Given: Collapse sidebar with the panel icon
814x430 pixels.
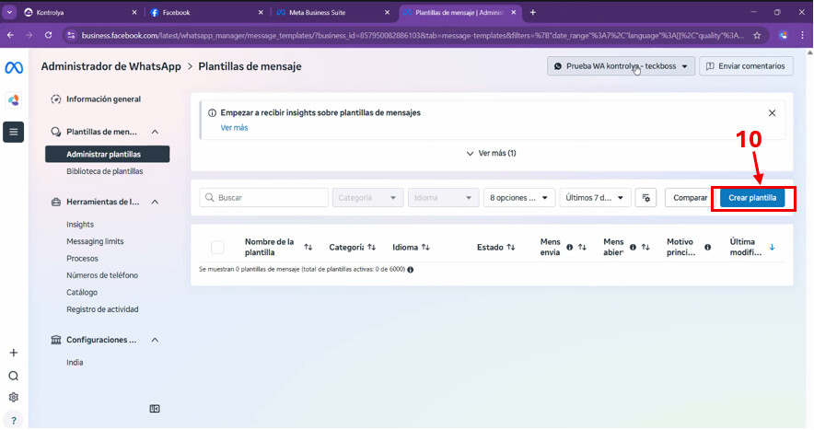Looking at the screenshot, I should tap(155, 409).
